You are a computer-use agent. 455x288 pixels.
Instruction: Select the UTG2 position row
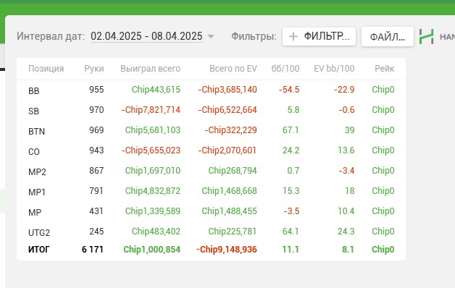tap(212, 232)
